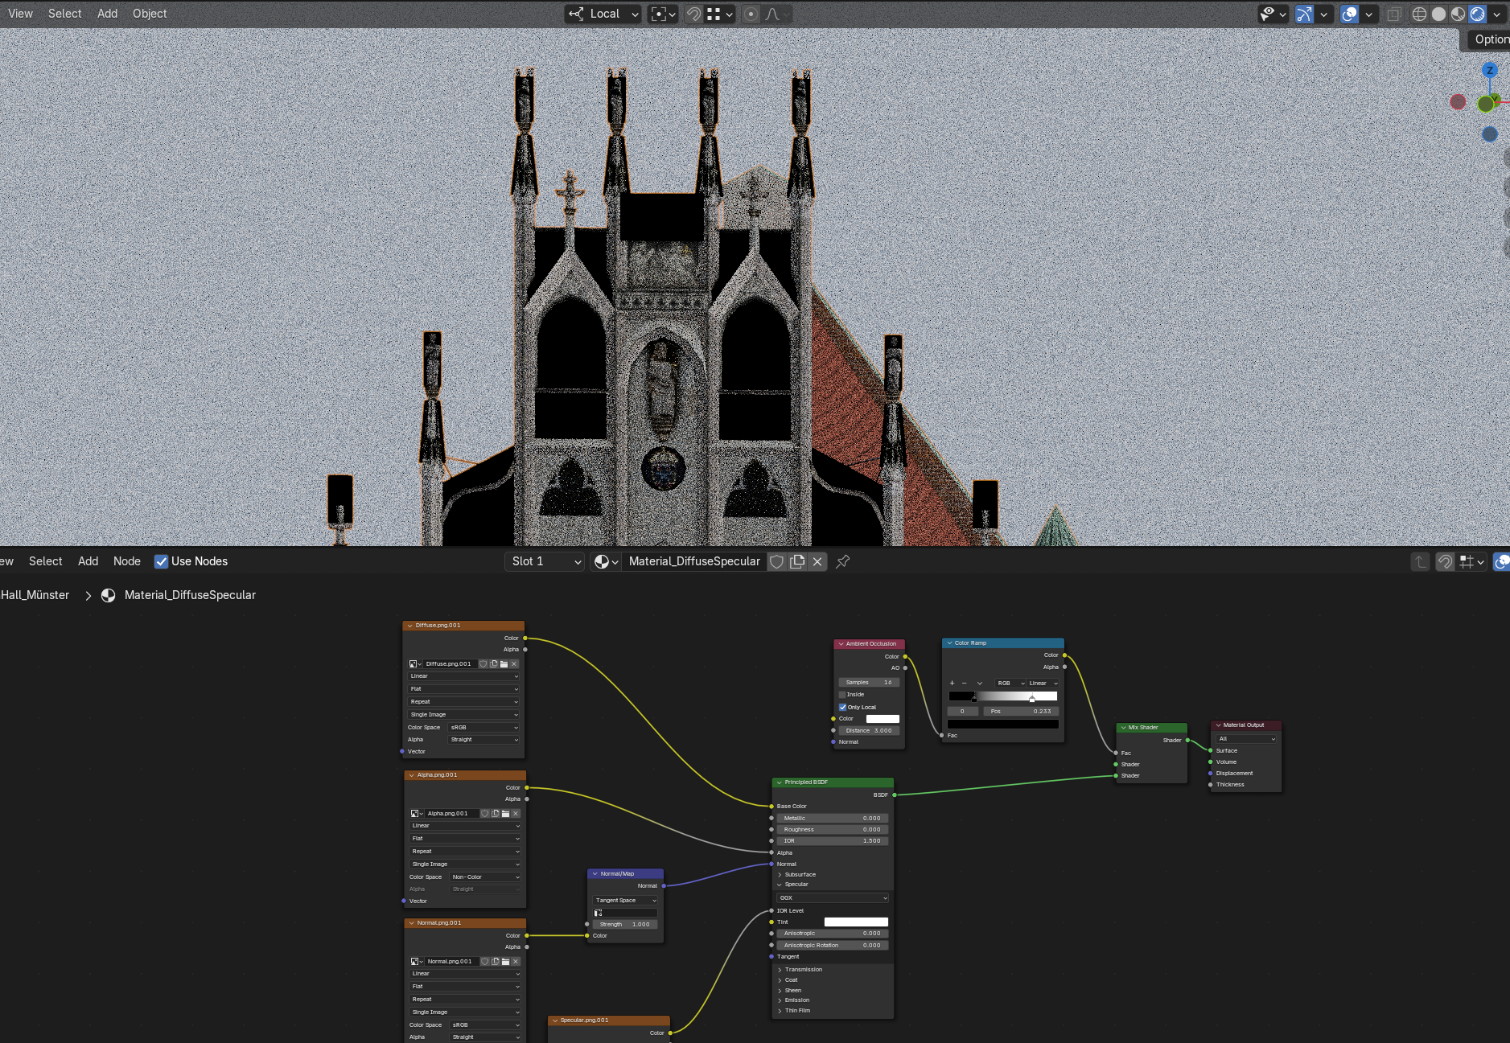Toggle viewport overlays display

[1350, 14]
